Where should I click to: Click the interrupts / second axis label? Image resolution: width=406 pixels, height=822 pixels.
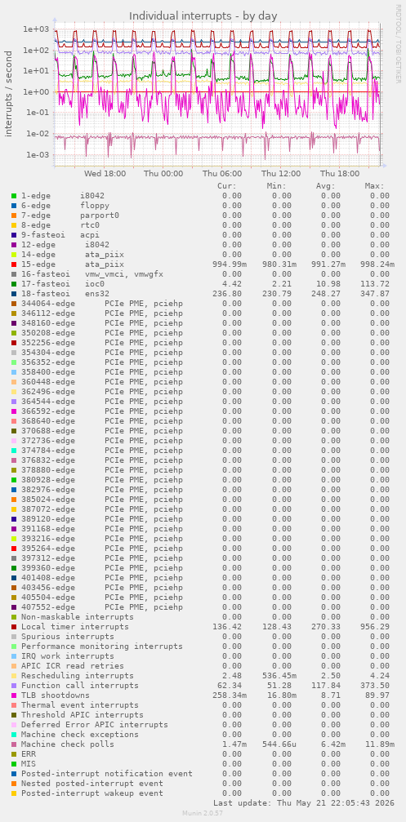[x=8, y=93]
